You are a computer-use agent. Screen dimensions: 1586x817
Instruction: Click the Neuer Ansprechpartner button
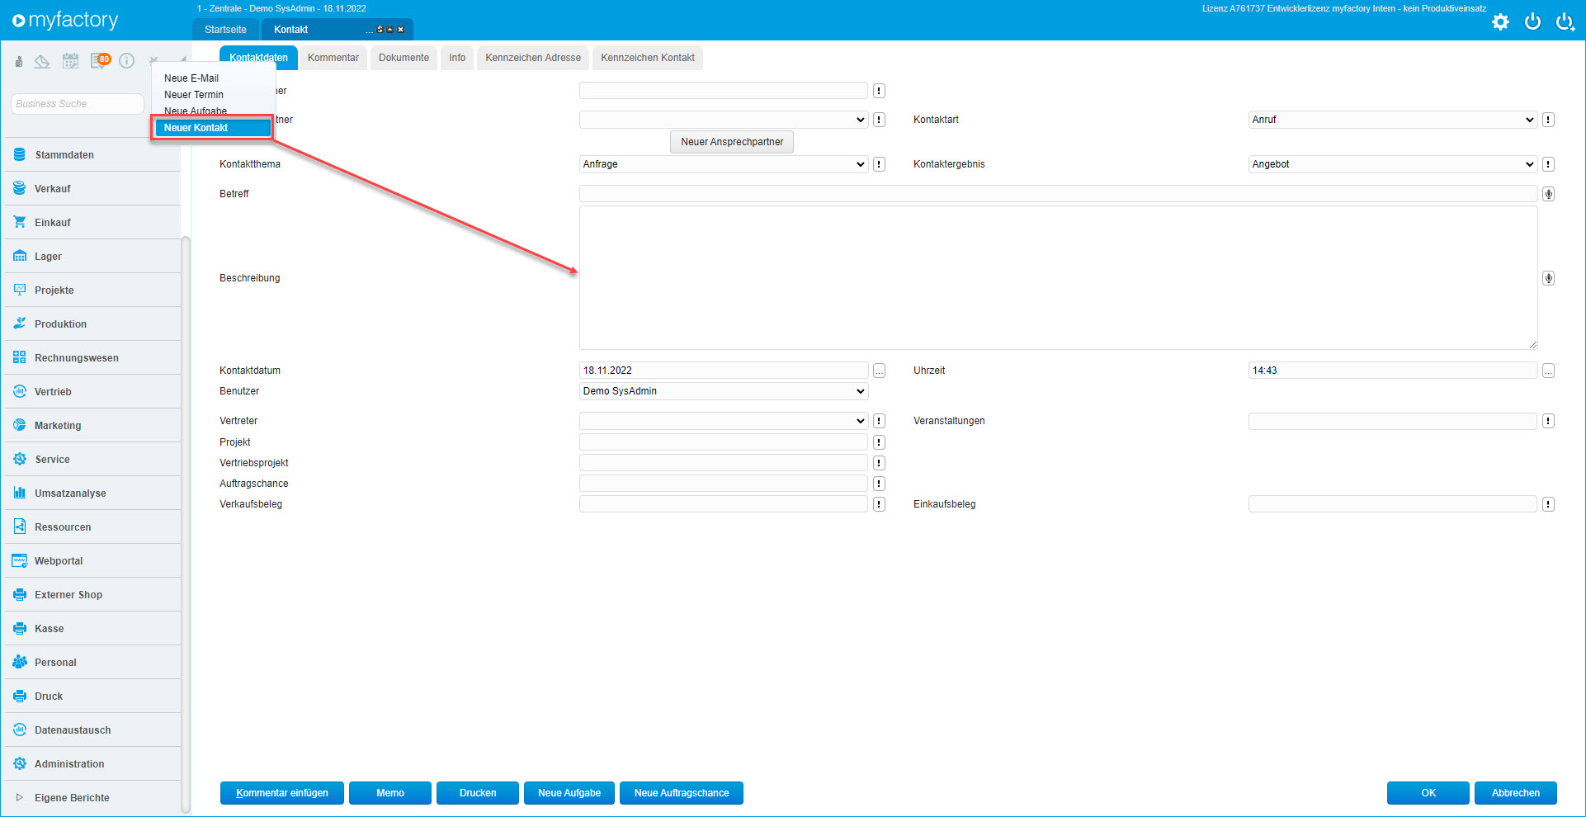coord(732,142)
